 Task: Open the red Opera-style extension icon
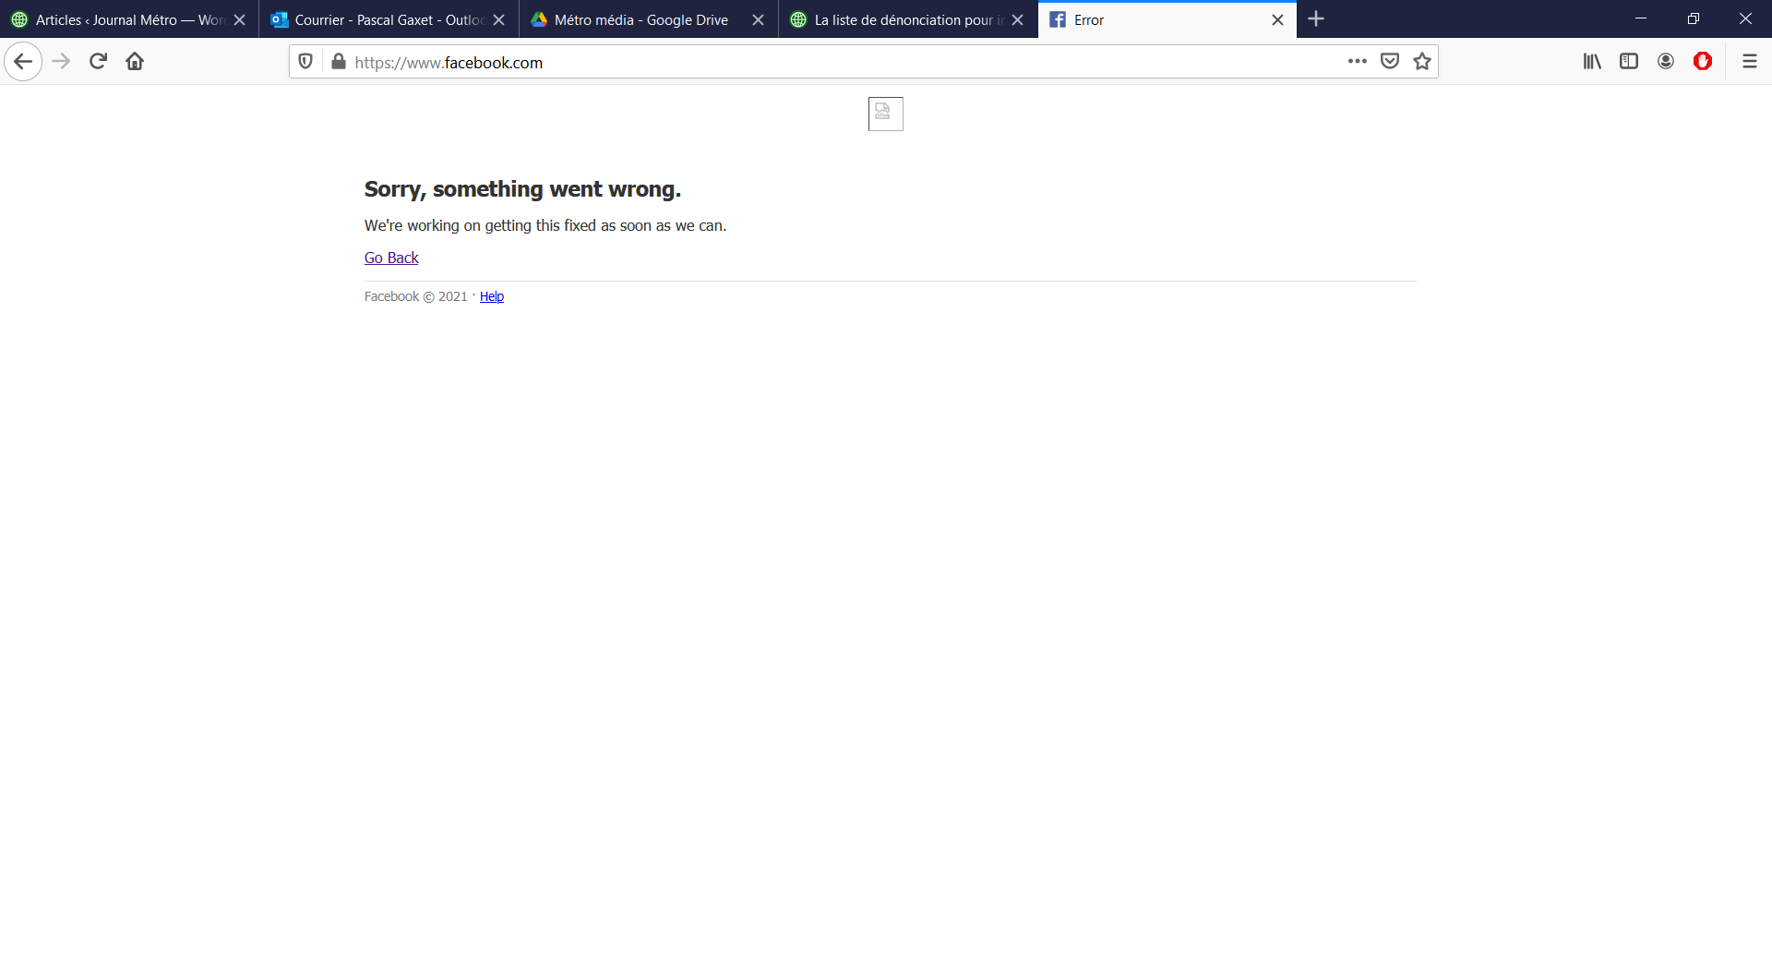pyautogui.click(x=1703, y=62)
